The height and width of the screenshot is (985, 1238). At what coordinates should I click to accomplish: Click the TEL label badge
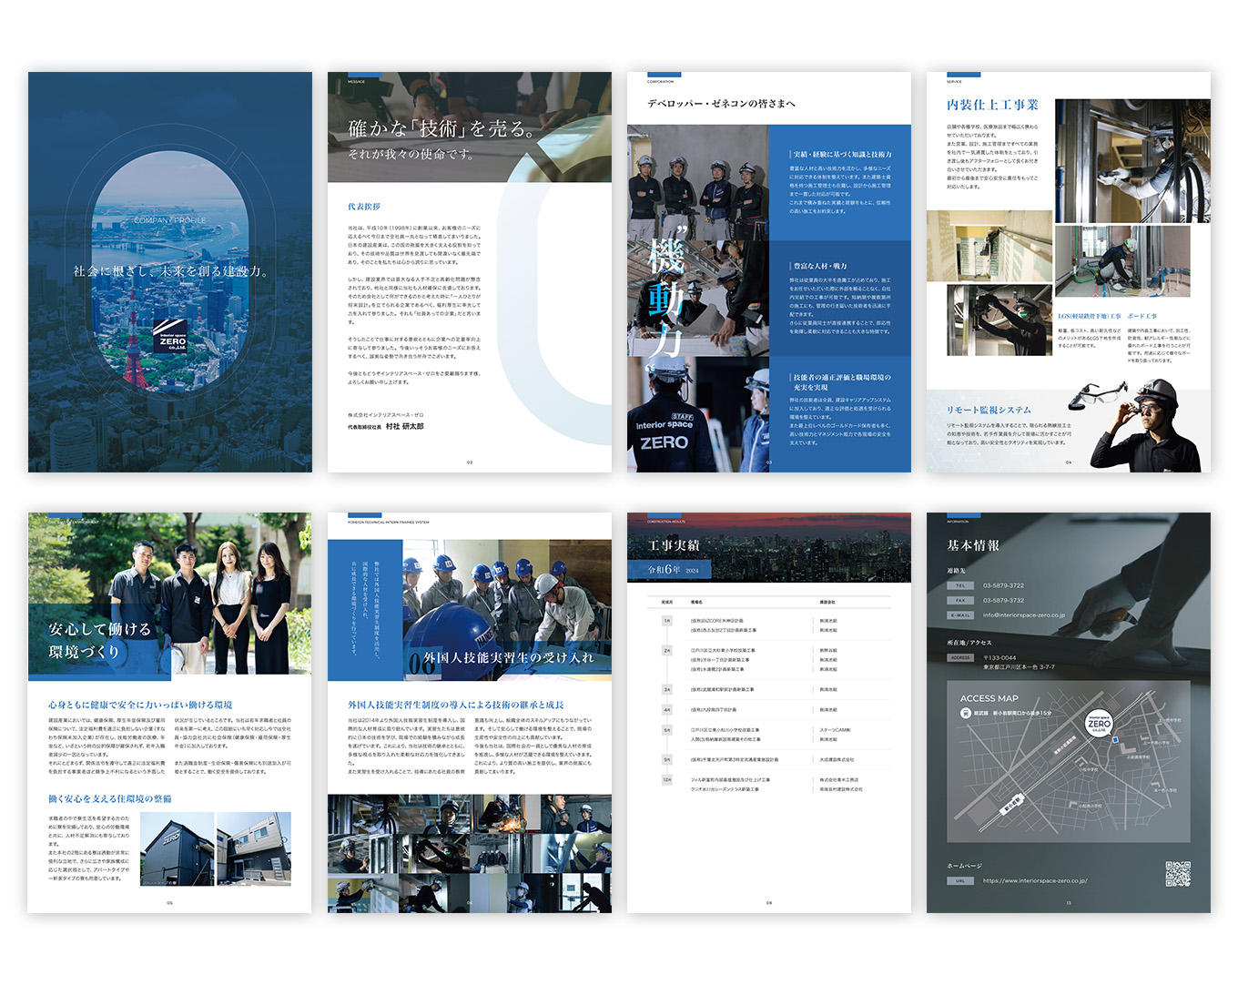(959, 585)
